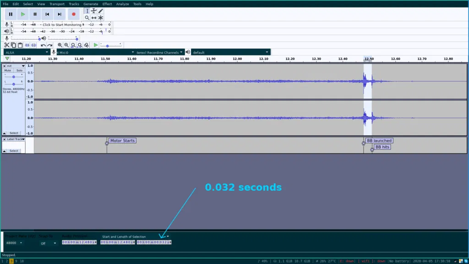The image size is (469, 264).
Task: Select the Time Shift tool
Action: click(x=94, y=18)
